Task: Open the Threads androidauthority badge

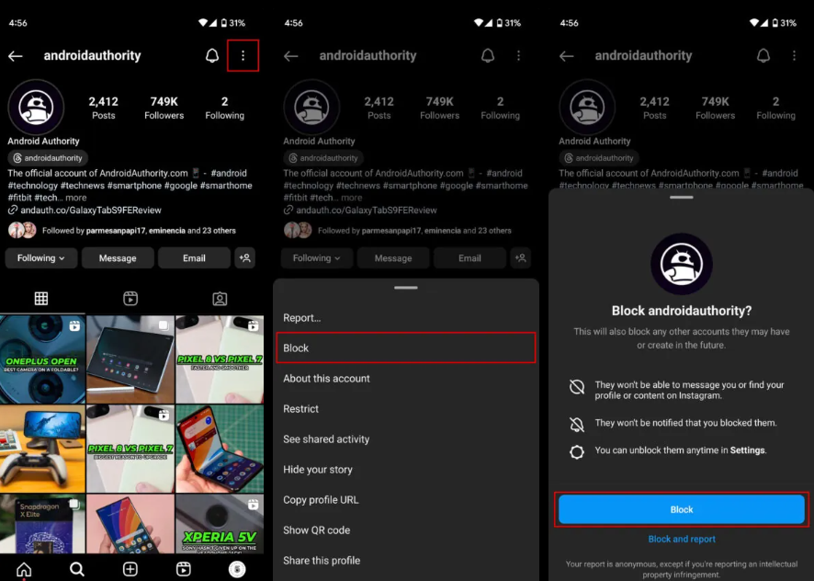Action: (x=48, y=158)
